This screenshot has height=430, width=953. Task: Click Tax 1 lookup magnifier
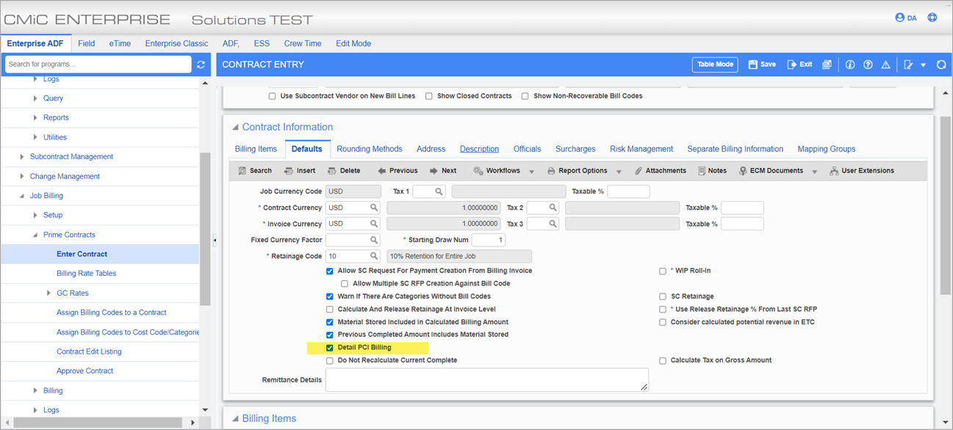[439, 192]
